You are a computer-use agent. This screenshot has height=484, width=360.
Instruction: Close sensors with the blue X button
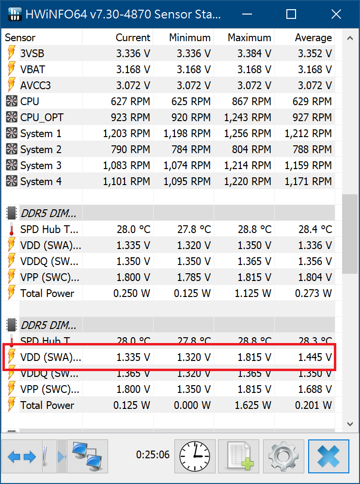(x=329, y=456)
